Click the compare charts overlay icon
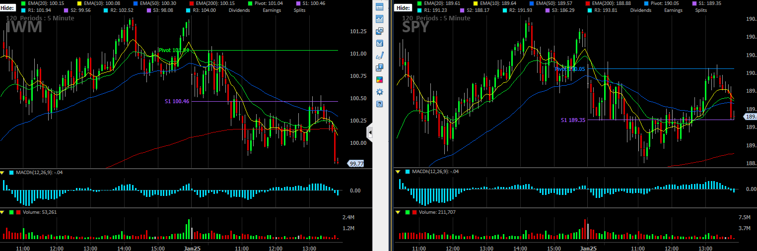Viewport: 757px width, 251px height. [x=380, y=31]
